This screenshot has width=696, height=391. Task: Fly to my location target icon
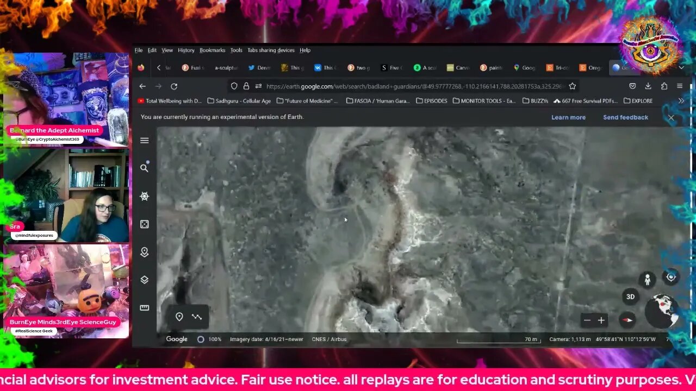coord(671,277)
